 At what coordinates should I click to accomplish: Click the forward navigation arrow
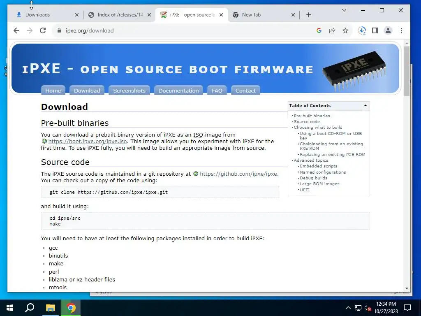tap(30, 30)
